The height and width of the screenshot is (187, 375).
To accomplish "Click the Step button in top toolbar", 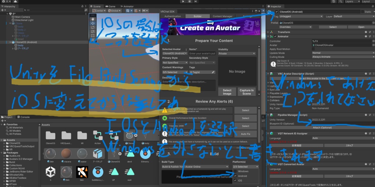I will tap(196, 1).
